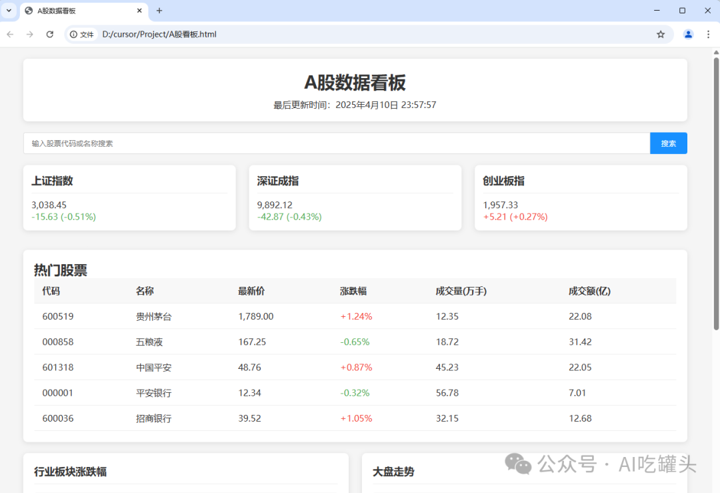Image resolution: width=720 pixels, height=493 pixels.
Task: Click the 代码 column header
Action: (x=51, y=291)
